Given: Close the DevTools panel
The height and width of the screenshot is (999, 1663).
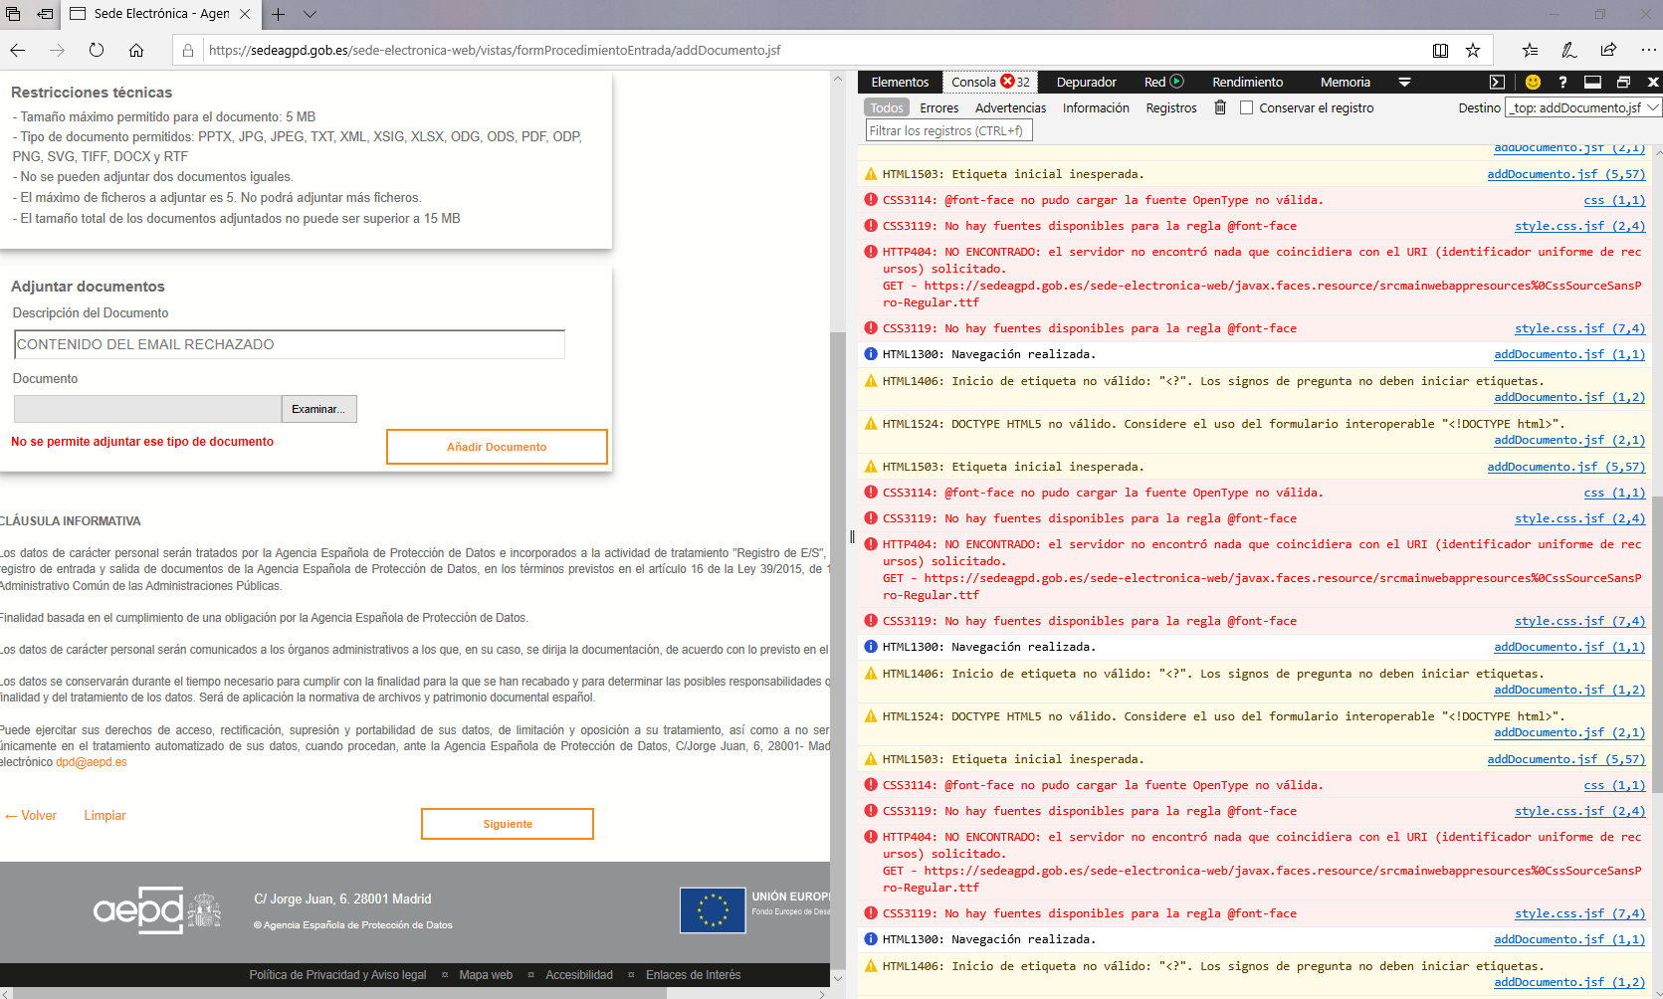Looking at the screenshot, I should (1653, 82).
